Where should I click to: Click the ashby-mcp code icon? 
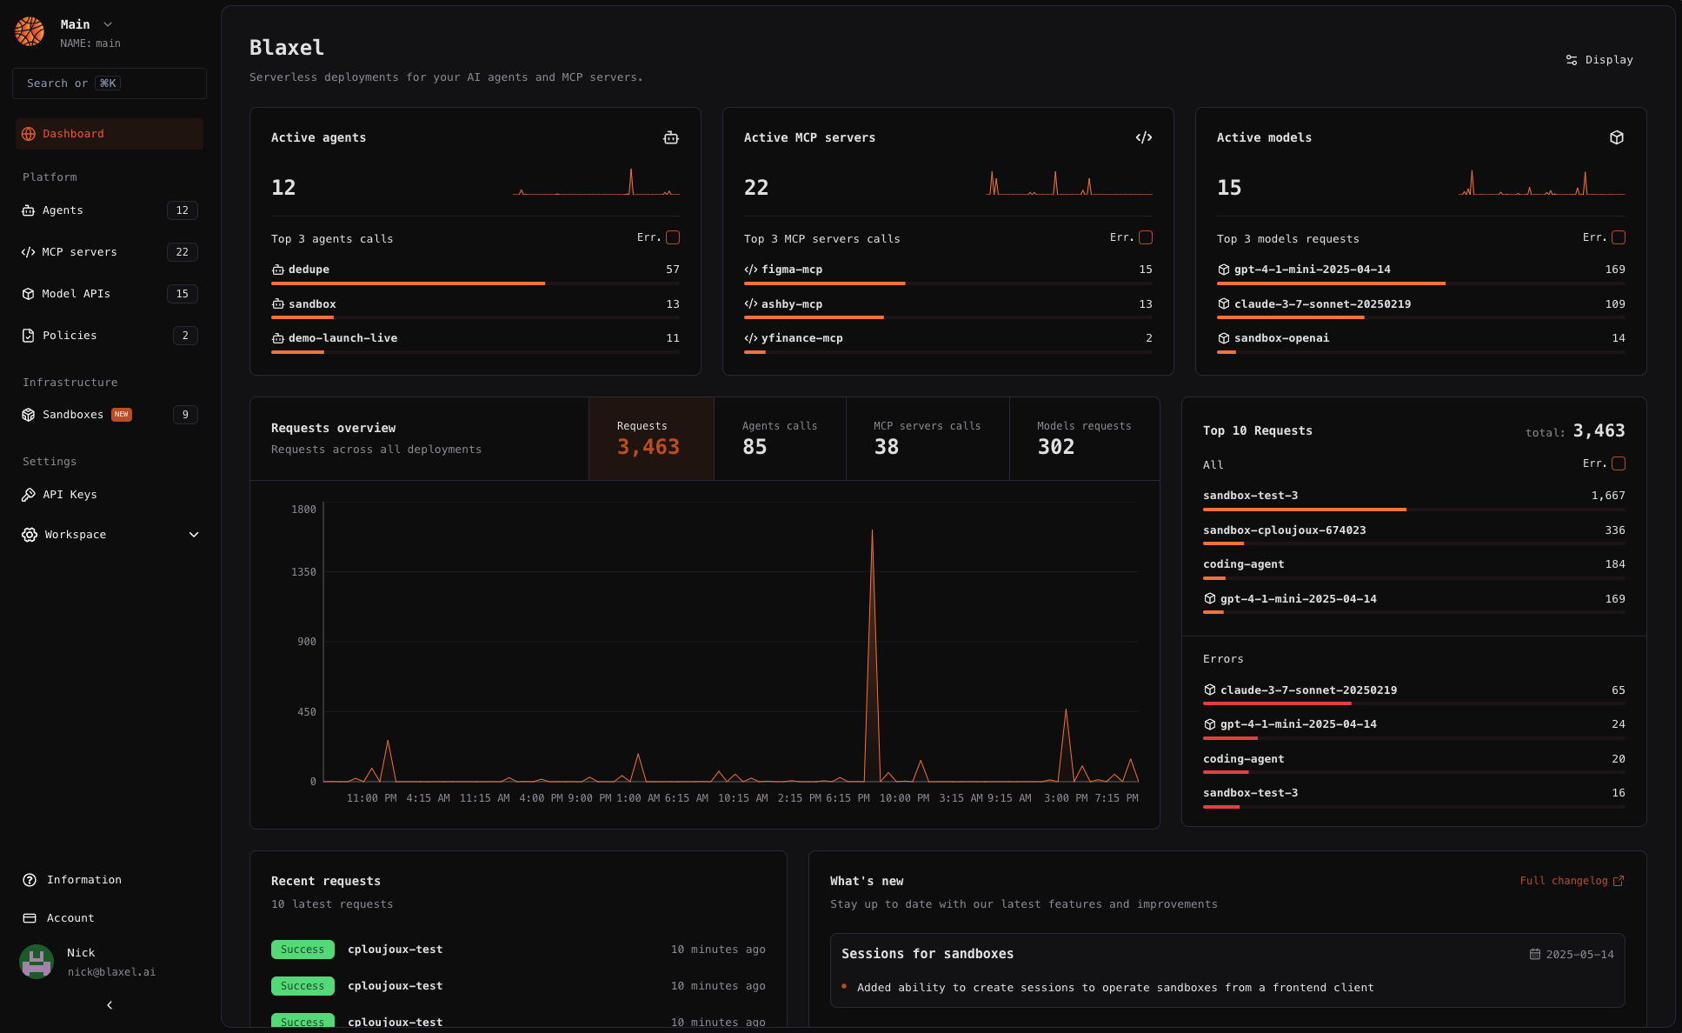[x=751, y=304]
